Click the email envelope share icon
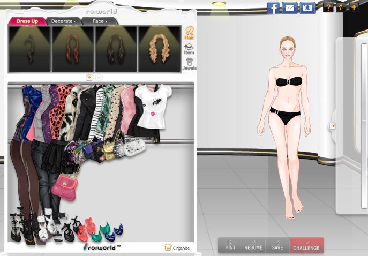The image size is (368, 256). [x=290, y=7]
